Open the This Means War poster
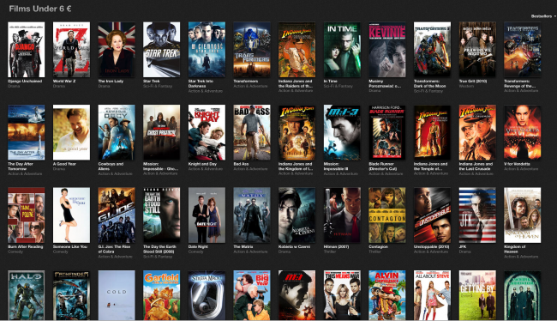The image size is (557, 321). 342,295
